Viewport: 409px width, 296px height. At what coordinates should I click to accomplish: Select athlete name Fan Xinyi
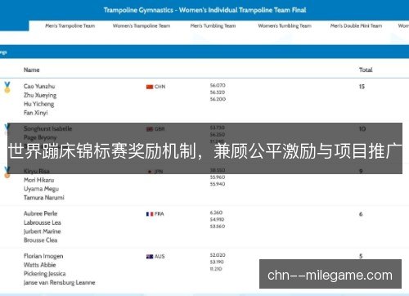coord(36,113)
